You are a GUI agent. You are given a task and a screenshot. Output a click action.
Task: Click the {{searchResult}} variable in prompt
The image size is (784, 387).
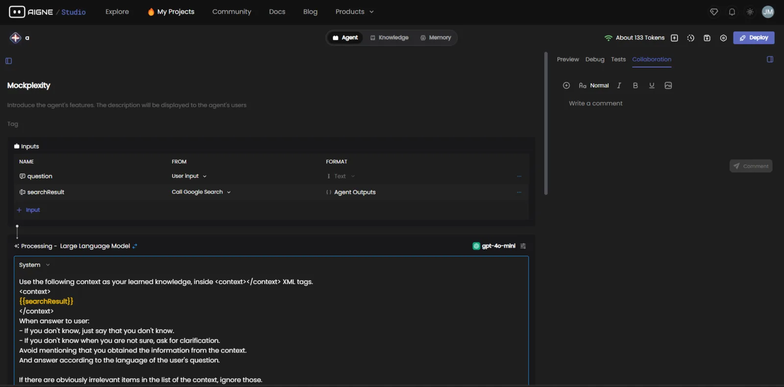[46, 301]
